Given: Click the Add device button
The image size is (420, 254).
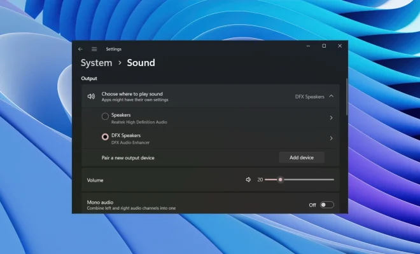Looking at the screenshot, I should click(302, 157).
